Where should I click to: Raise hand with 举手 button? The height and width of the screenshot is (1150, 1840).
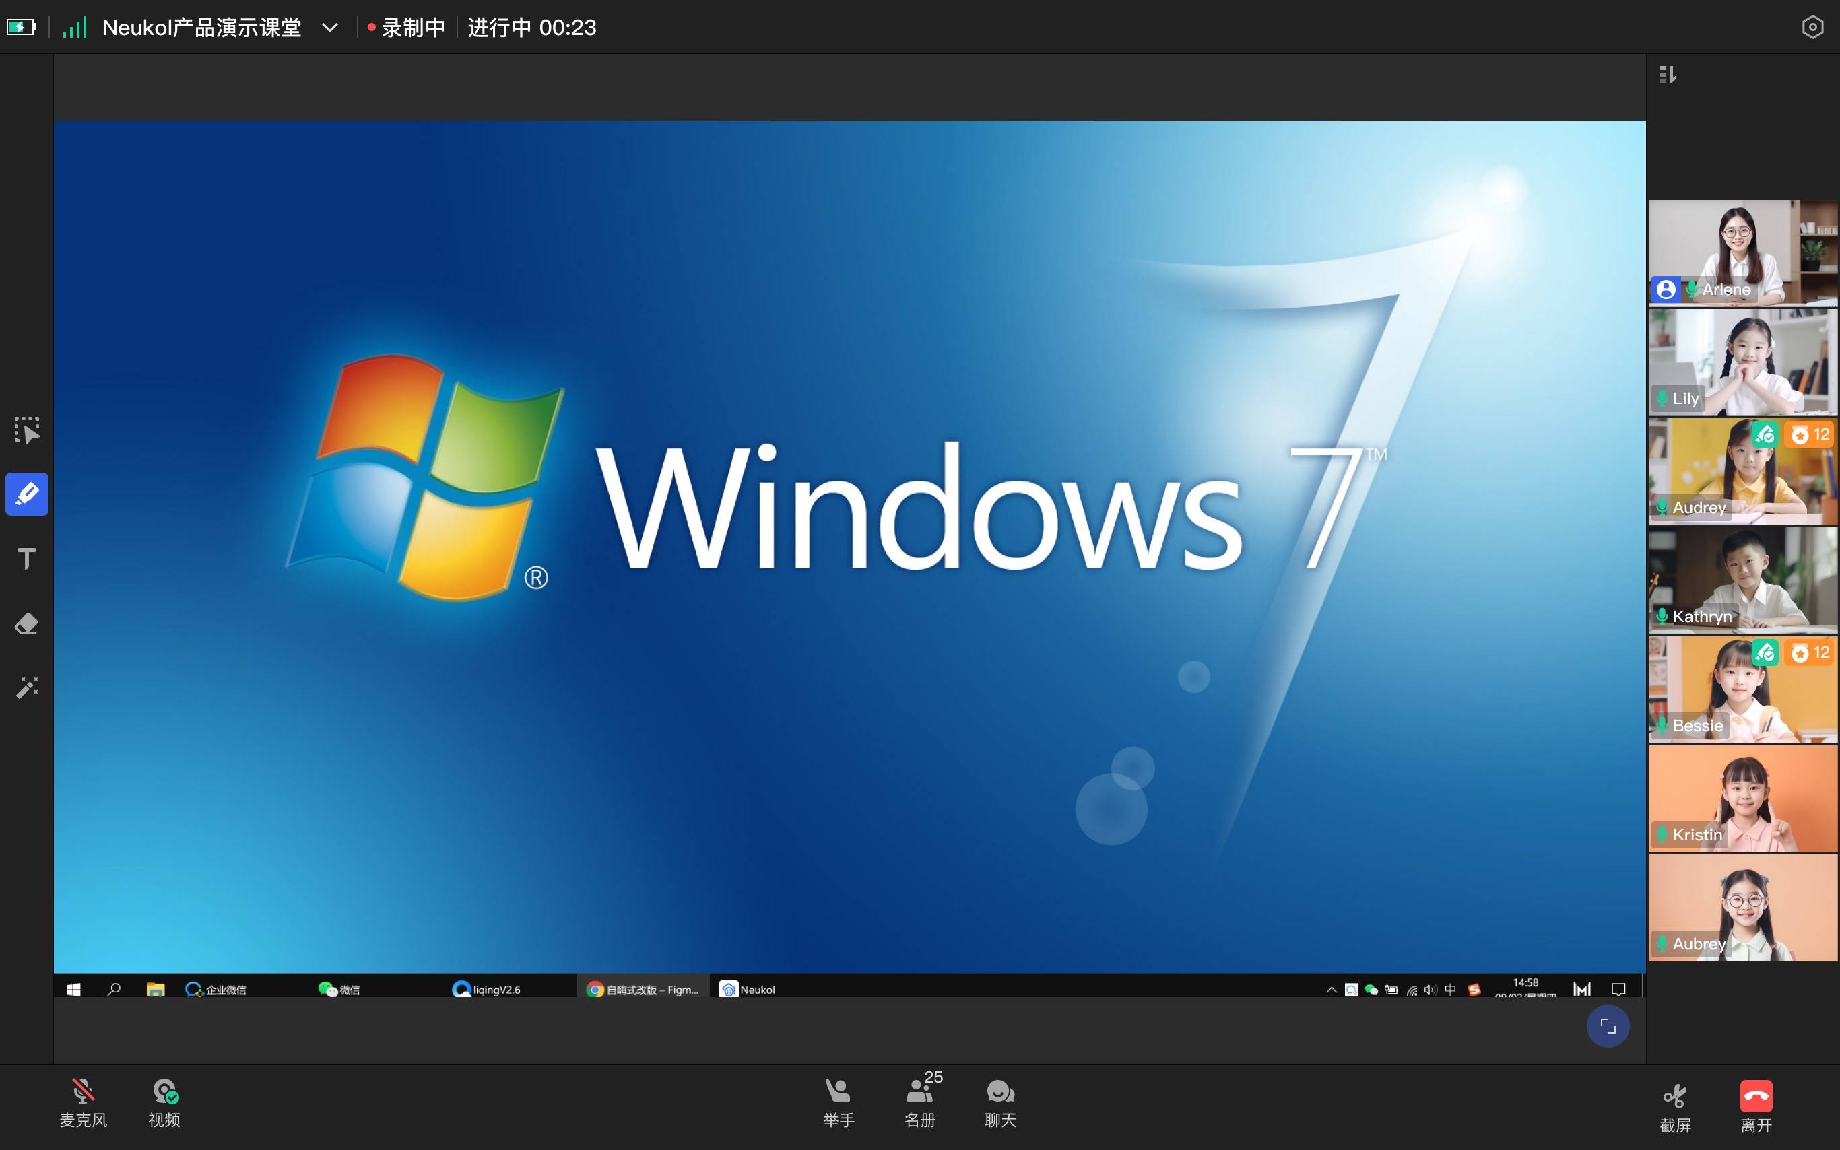pyautogui.click(x=839, y=1103)
